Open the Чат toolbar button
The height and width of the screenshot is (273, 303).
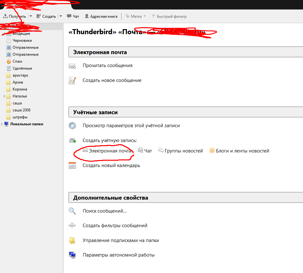point(73,16)
